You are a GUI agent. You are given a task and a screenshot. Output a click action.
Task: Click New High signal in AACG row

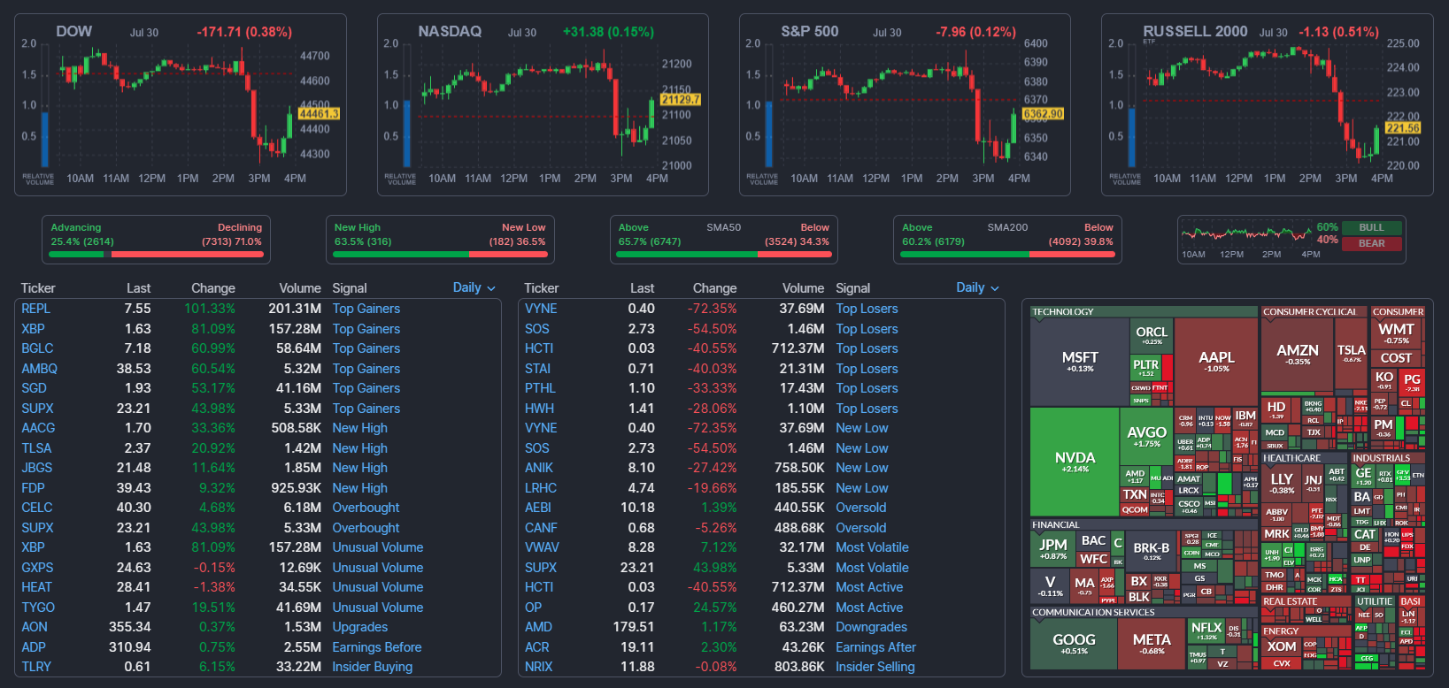tap(359, 428)
